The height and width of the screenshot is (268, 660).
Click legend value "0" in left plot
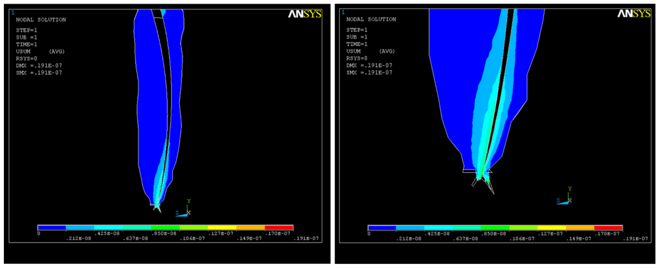(39, 234)
